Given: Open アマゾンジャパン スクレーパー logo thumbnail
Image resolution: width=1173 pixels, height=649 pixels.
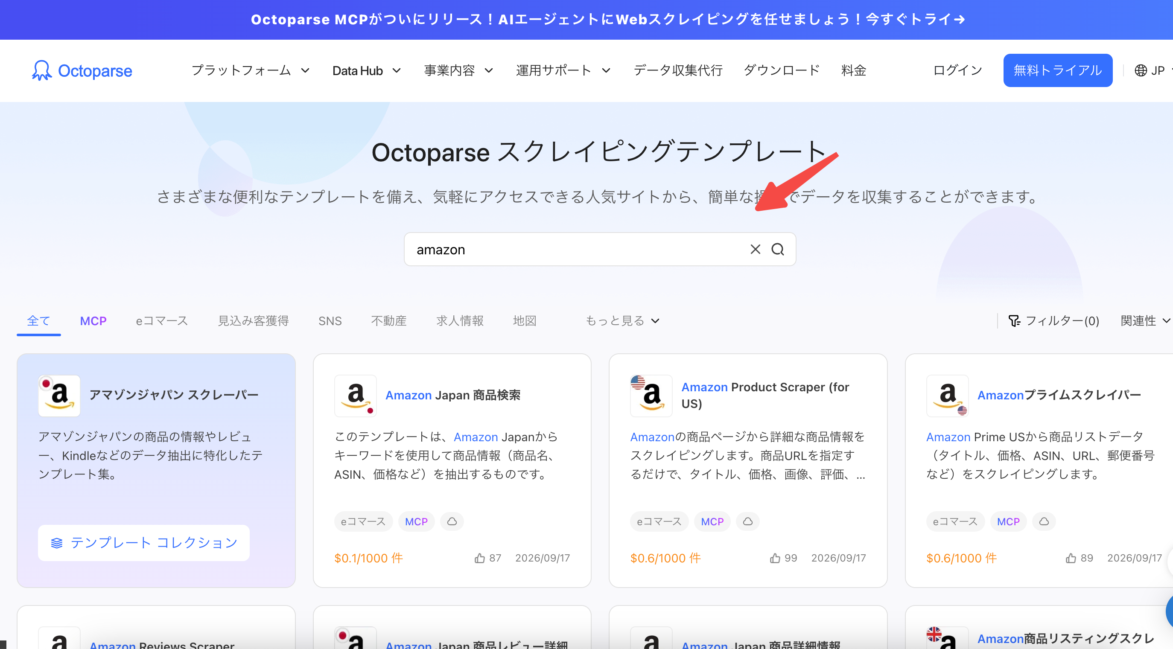Looking at the screenshot, I should (59, 396).
